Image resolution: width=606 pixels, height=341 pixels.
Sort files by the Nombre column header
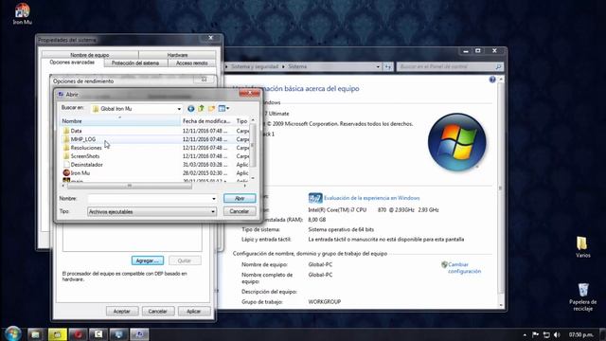click(120, 121)
